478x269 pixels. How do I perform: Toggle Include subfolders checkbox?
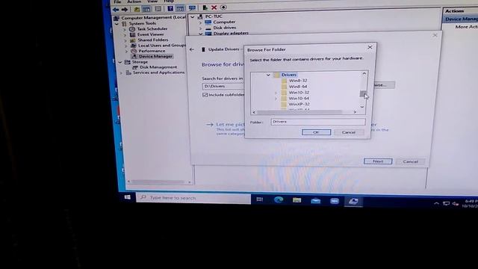coord(205,95)
